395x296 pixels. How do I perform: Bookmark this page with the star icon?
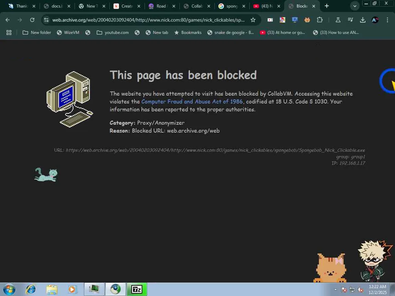253,20
